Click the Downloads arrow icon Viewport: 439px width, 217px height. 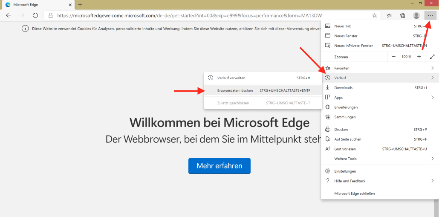tap(328, 88)
